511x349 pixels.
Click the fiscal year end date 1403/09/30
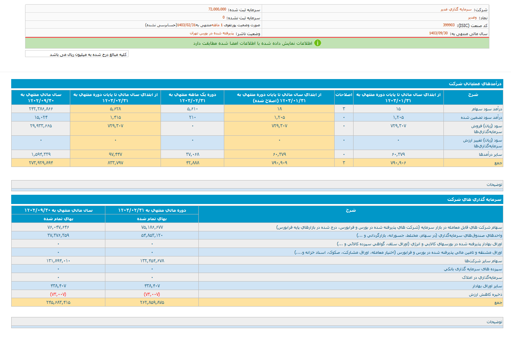(438, 34)
